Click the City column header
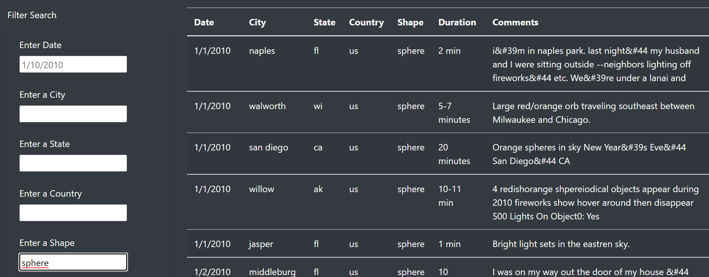 (257, 22)
